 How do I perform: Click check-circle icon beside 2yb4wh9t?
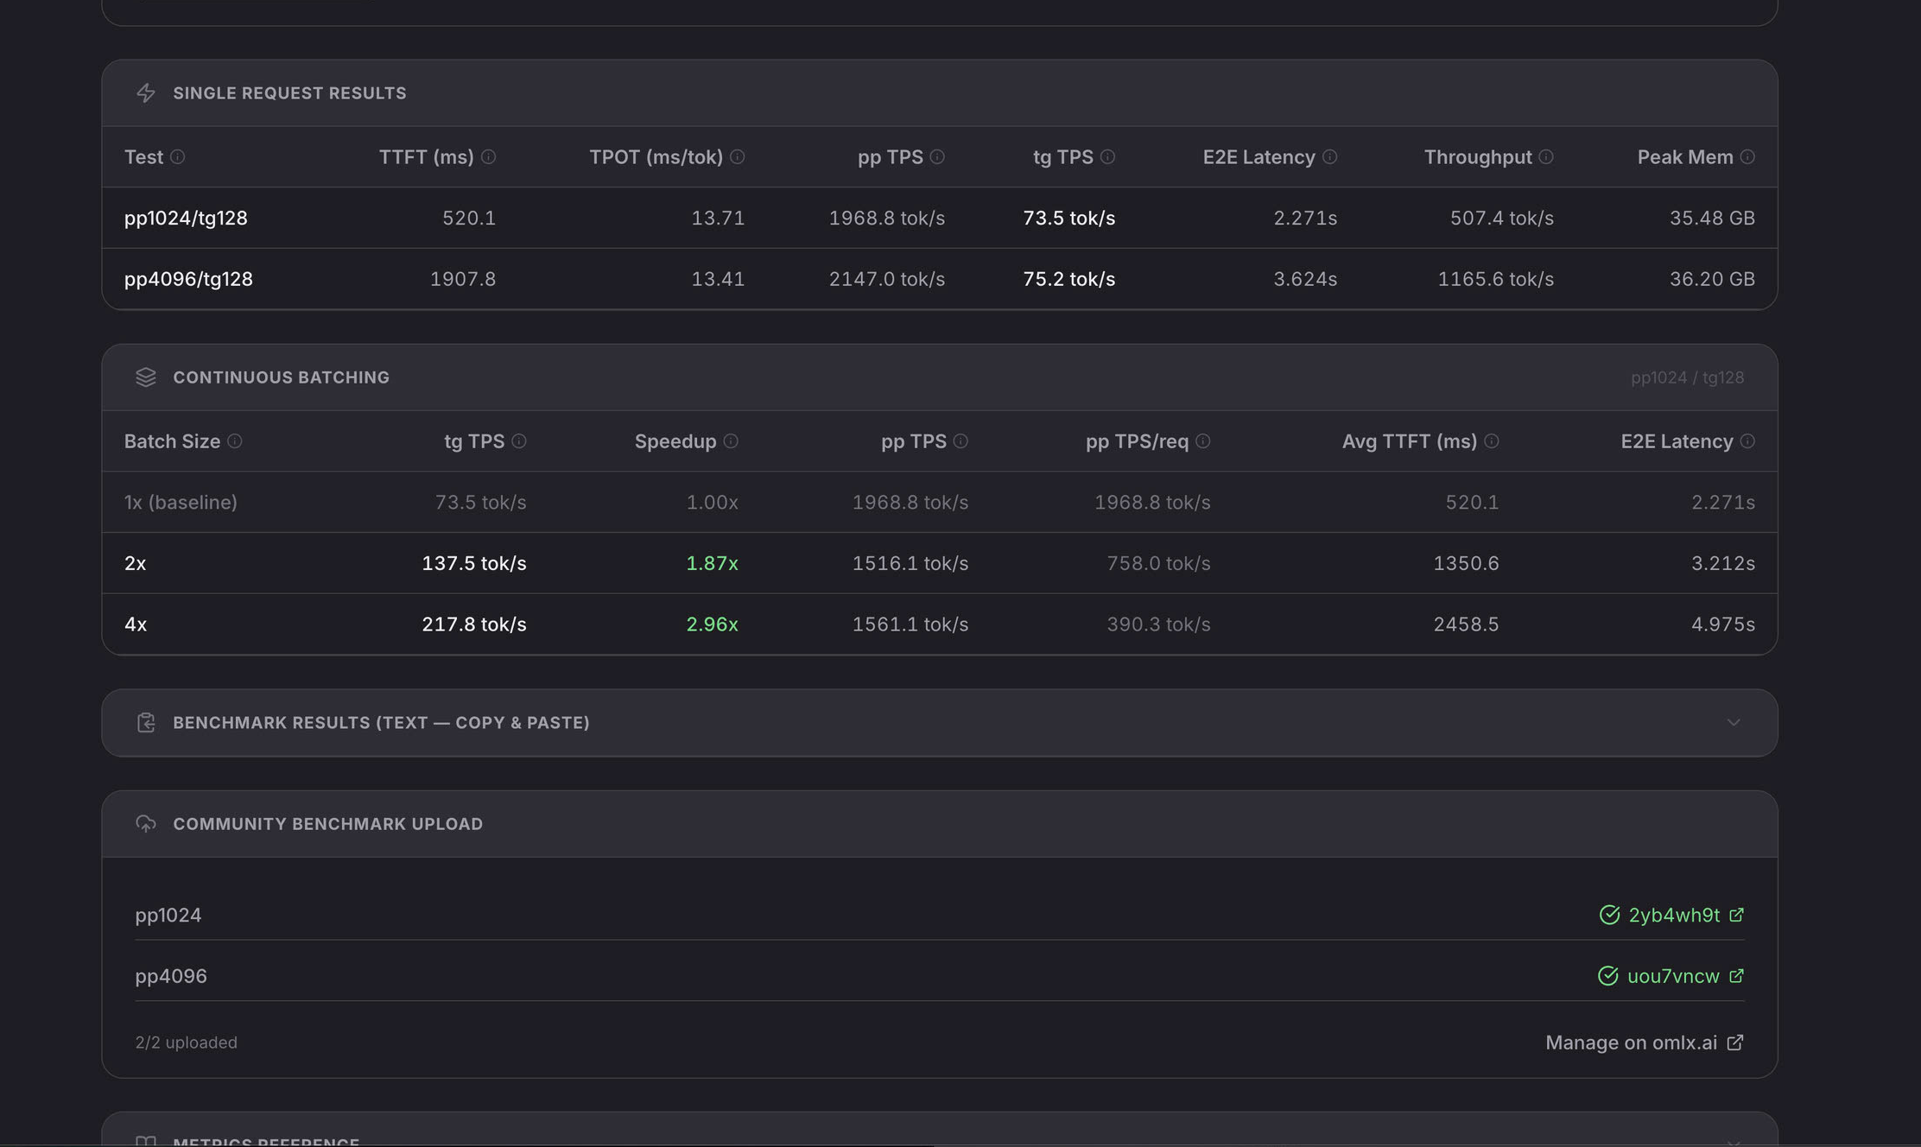click(1609, 916)
